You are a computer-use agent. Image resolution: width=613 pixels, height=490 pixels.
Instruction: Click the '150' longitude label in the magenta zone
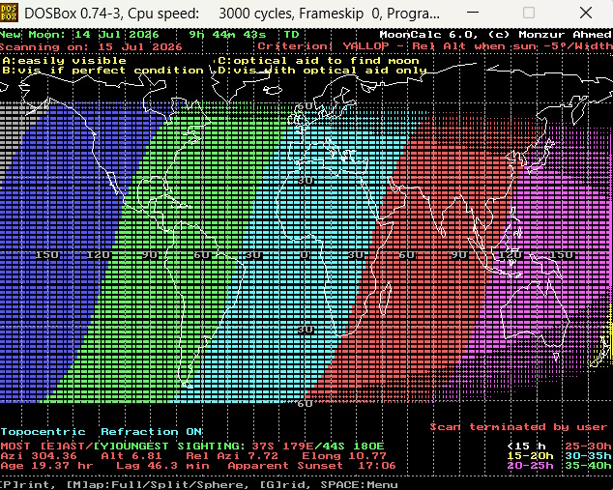[x=562, y=255]
